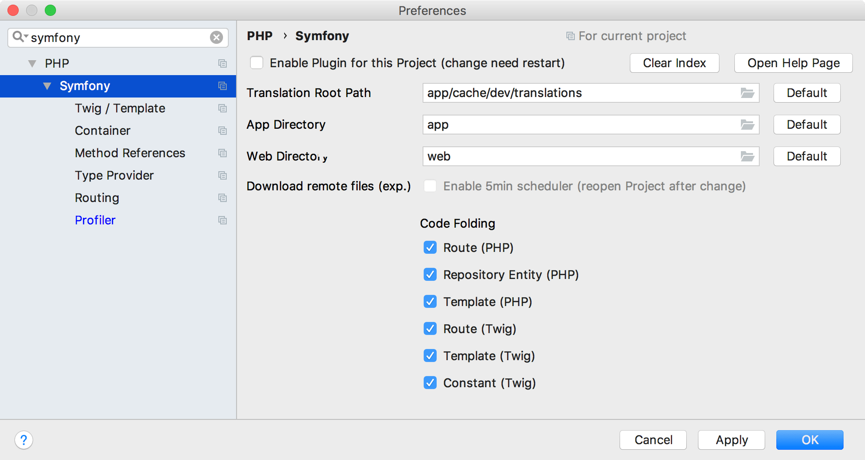Open help using the question mark icon

click(24, 439)
